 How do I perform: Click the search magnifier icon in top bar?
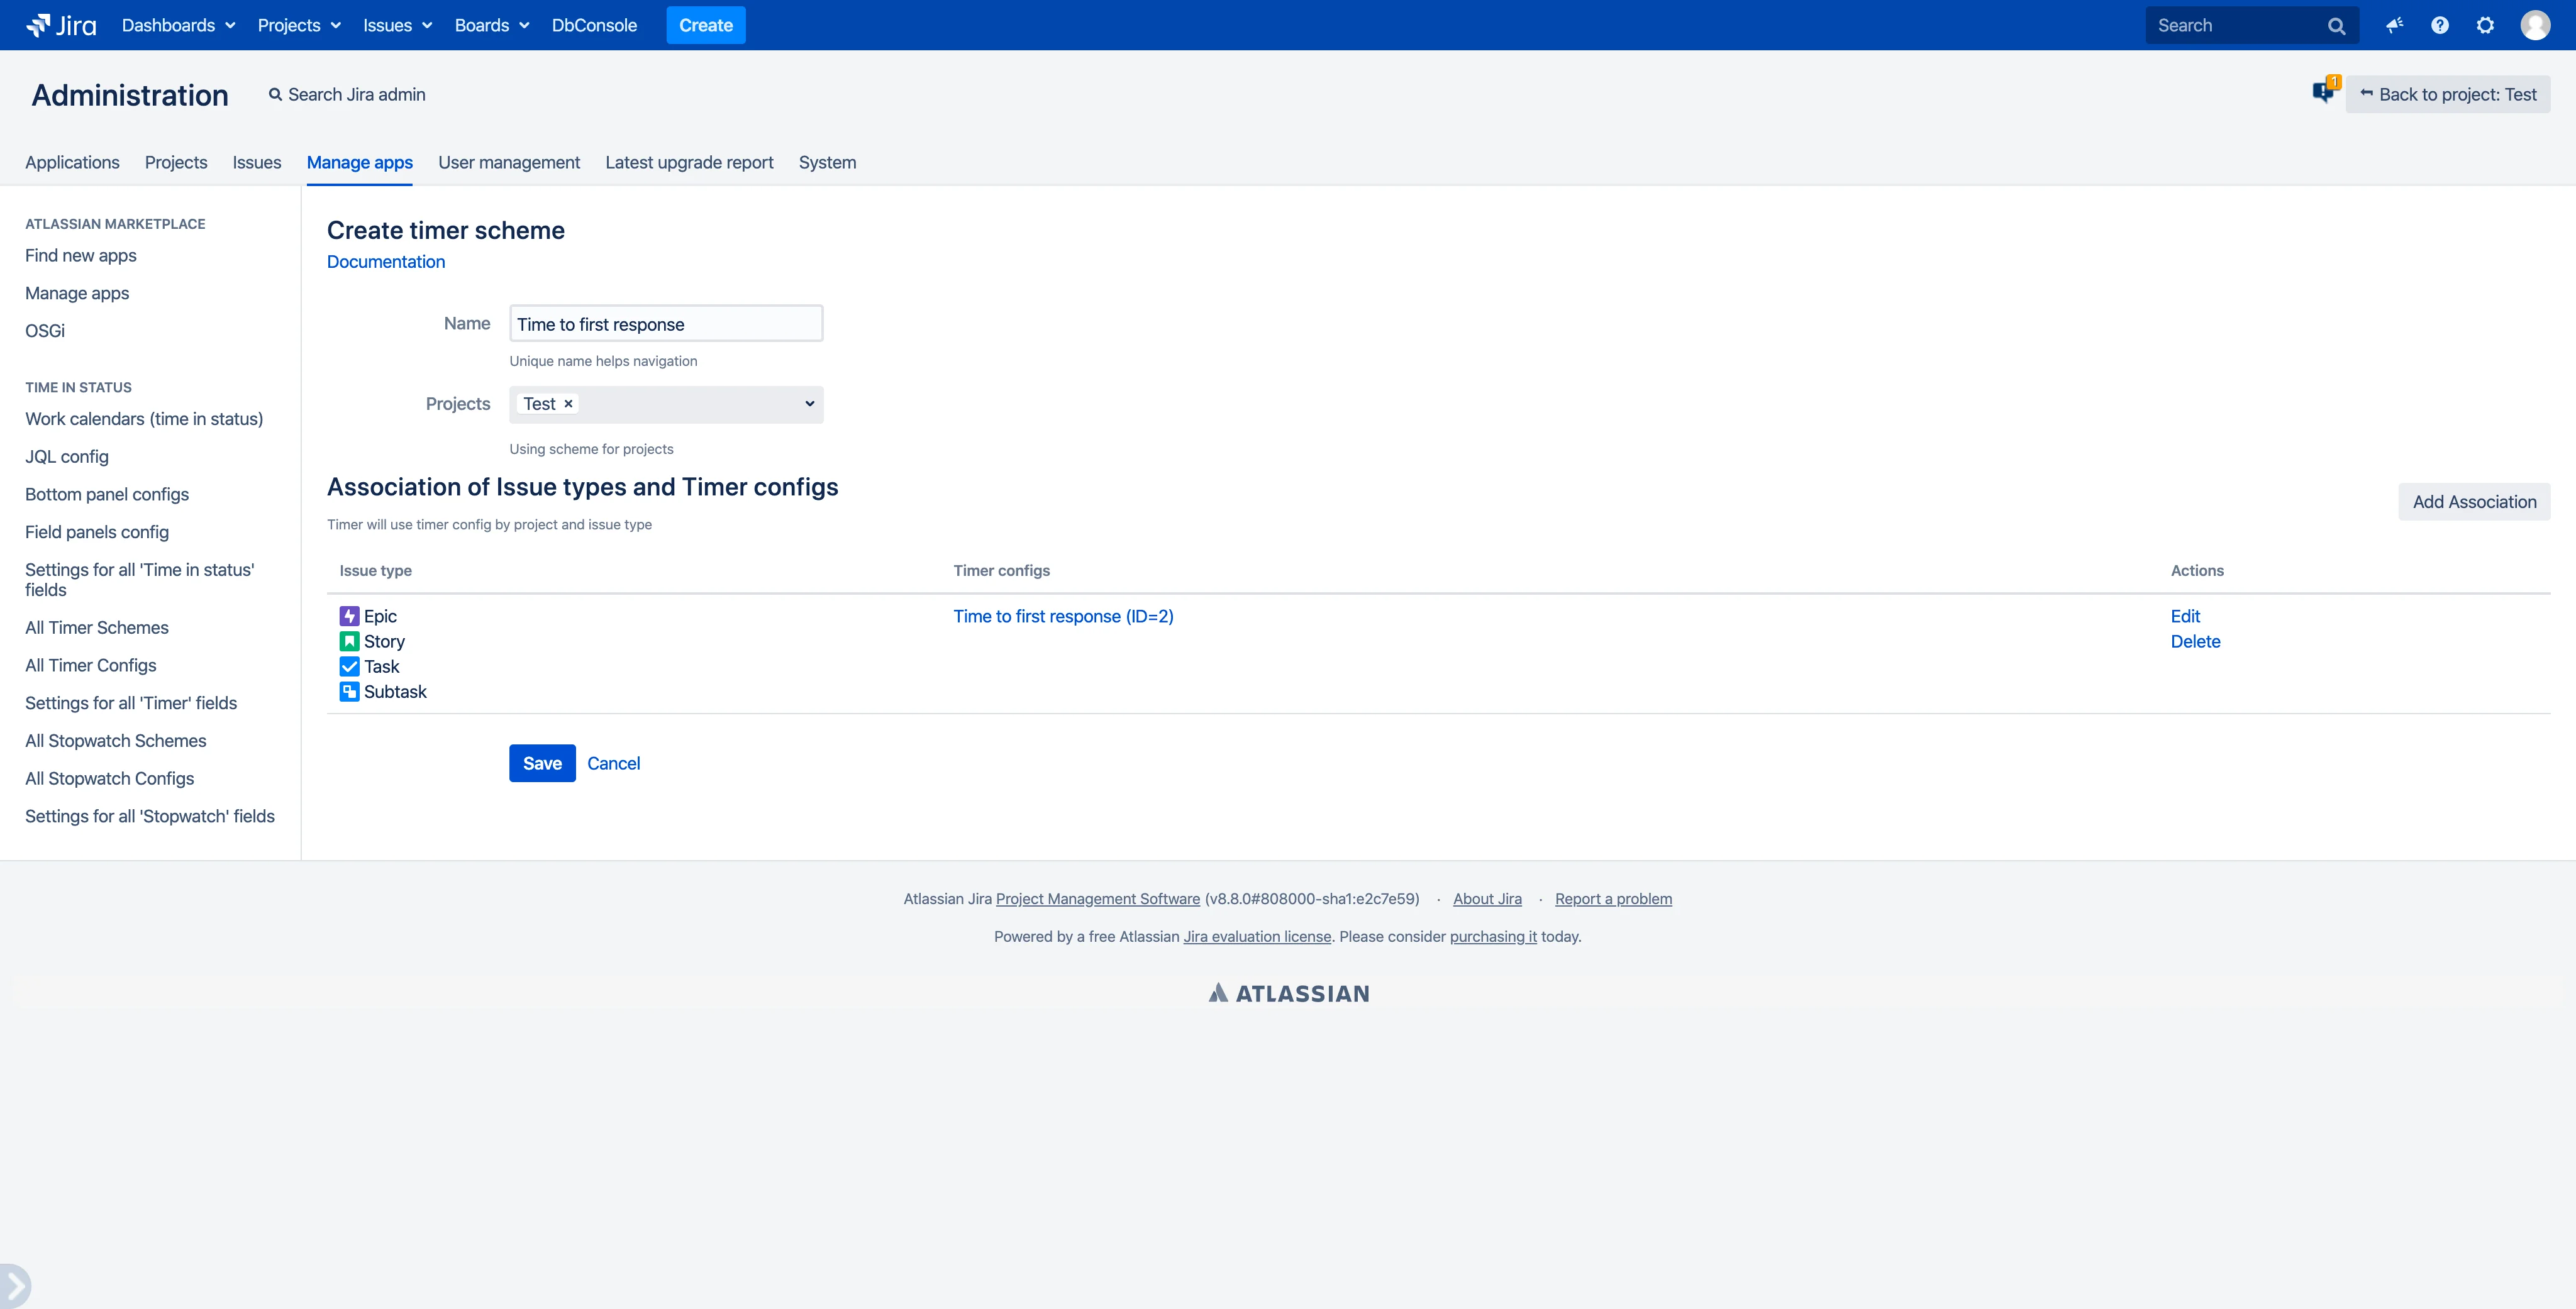[x=2336, y=26]
